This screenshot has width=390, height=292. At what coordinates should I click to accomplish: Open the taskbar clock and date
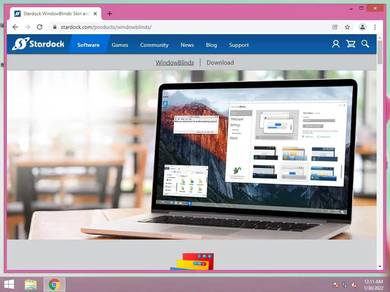tap(373, 285)
